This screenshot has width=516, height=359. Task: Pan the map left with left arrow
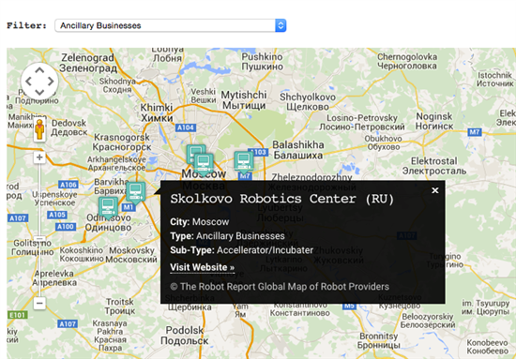point(29,82)
